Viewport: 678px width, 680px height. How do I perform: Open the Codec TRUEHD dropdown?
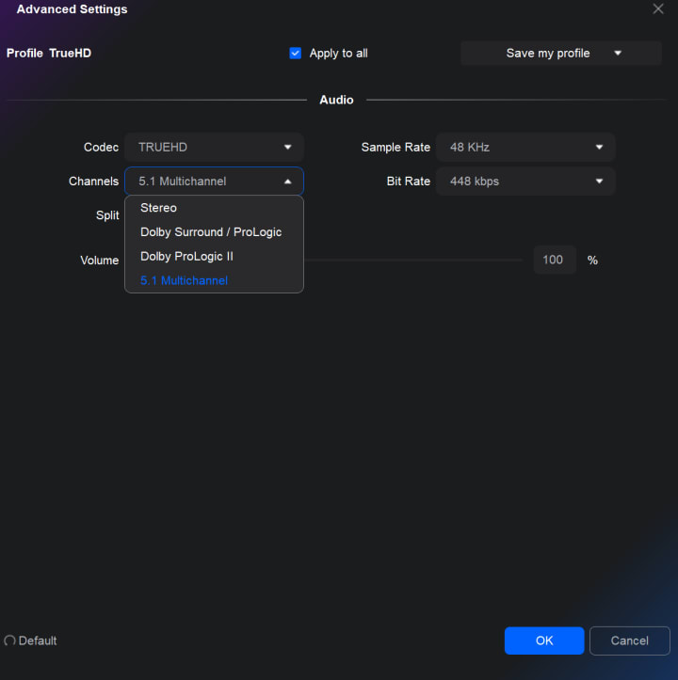pos(214,147)
